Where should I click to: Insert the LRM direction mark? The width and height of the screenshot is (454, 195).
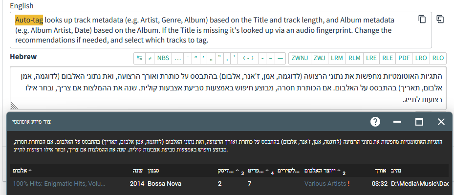coord(337,58)
